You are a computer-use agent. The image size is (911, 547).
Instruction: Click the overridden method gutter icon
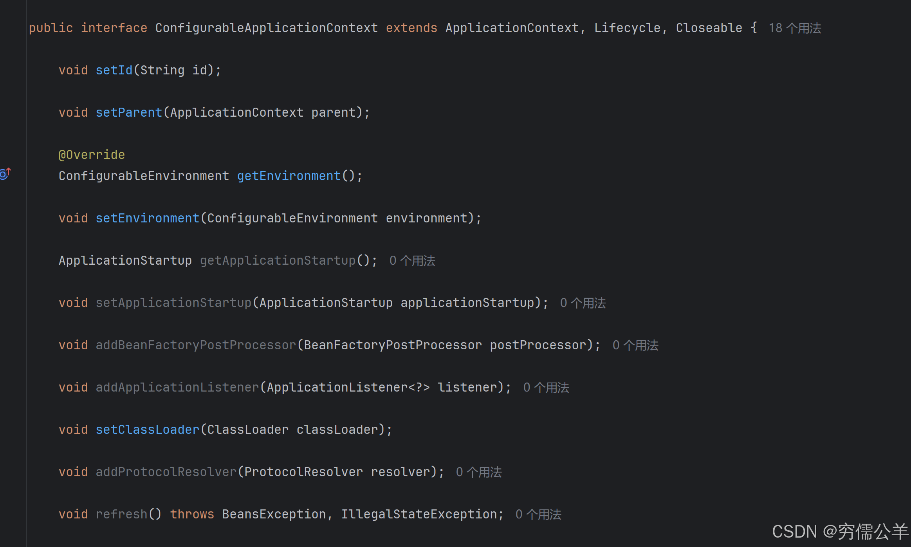pyautogui.click(x=5, y=173)
